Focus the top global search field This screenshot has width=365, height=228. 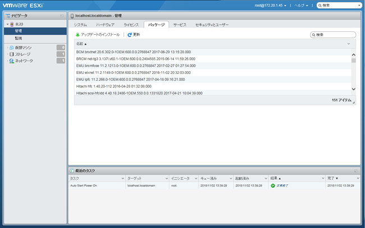point(339,6)
